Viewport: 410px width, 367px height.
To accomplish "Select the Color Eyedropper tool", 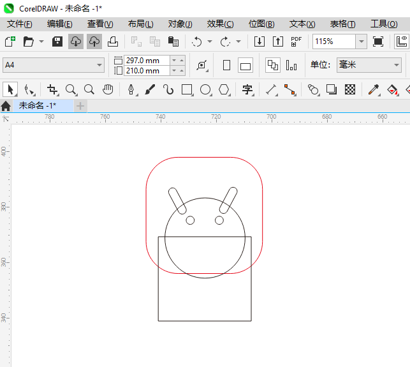I will [374, 89].
